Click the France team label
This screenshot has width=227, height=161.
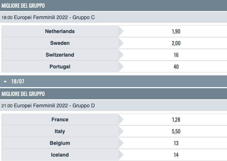[x=60, y=120]
